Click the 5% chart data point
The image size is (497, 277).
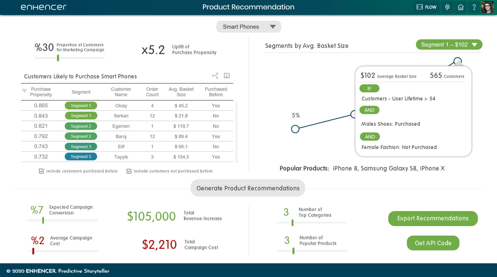pos(295,129)
